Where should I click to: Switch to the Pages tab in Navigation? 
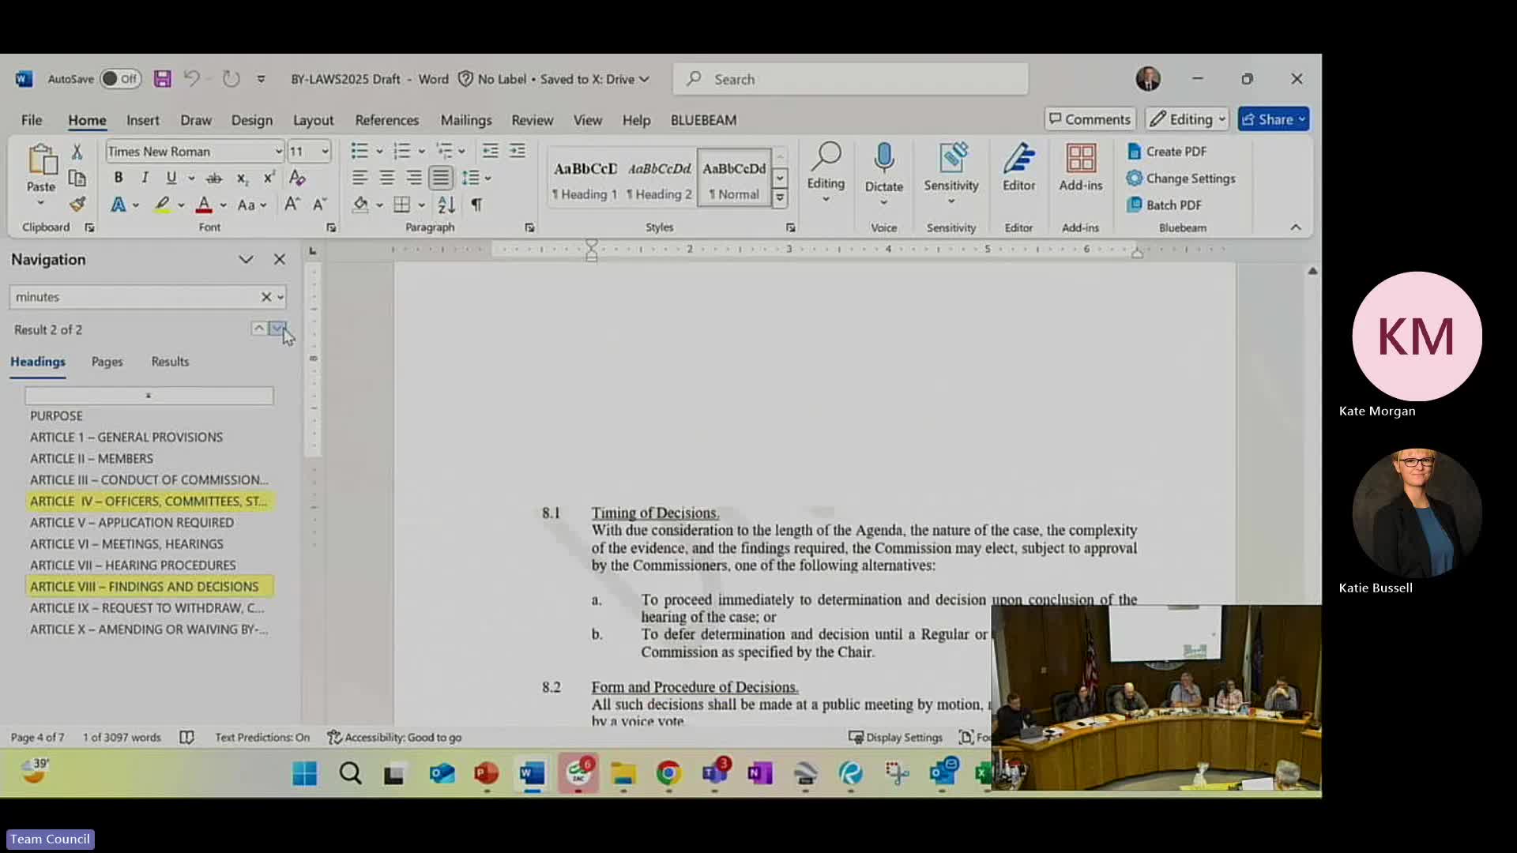[107, 362]
